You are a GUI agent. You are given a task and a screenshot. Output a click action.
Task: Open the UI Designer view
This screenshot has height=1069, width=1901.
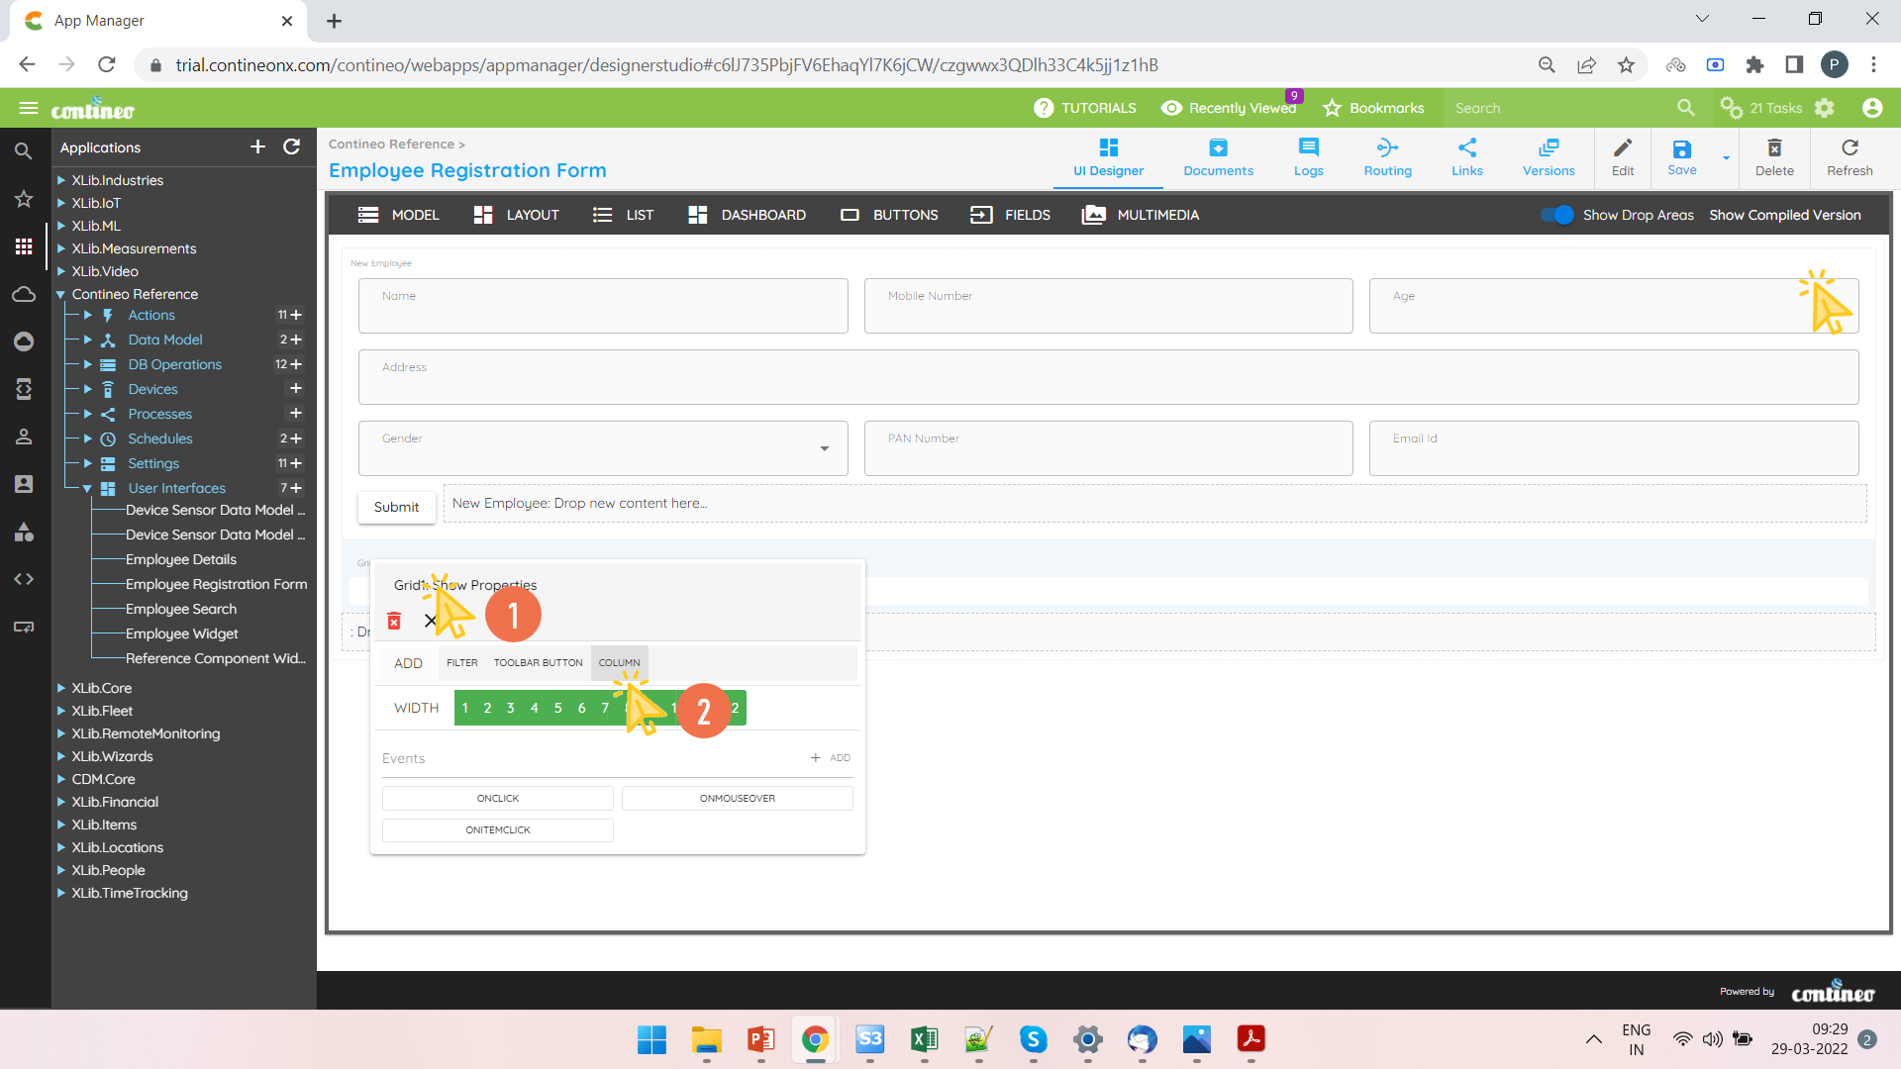[x=1108, y=156]
